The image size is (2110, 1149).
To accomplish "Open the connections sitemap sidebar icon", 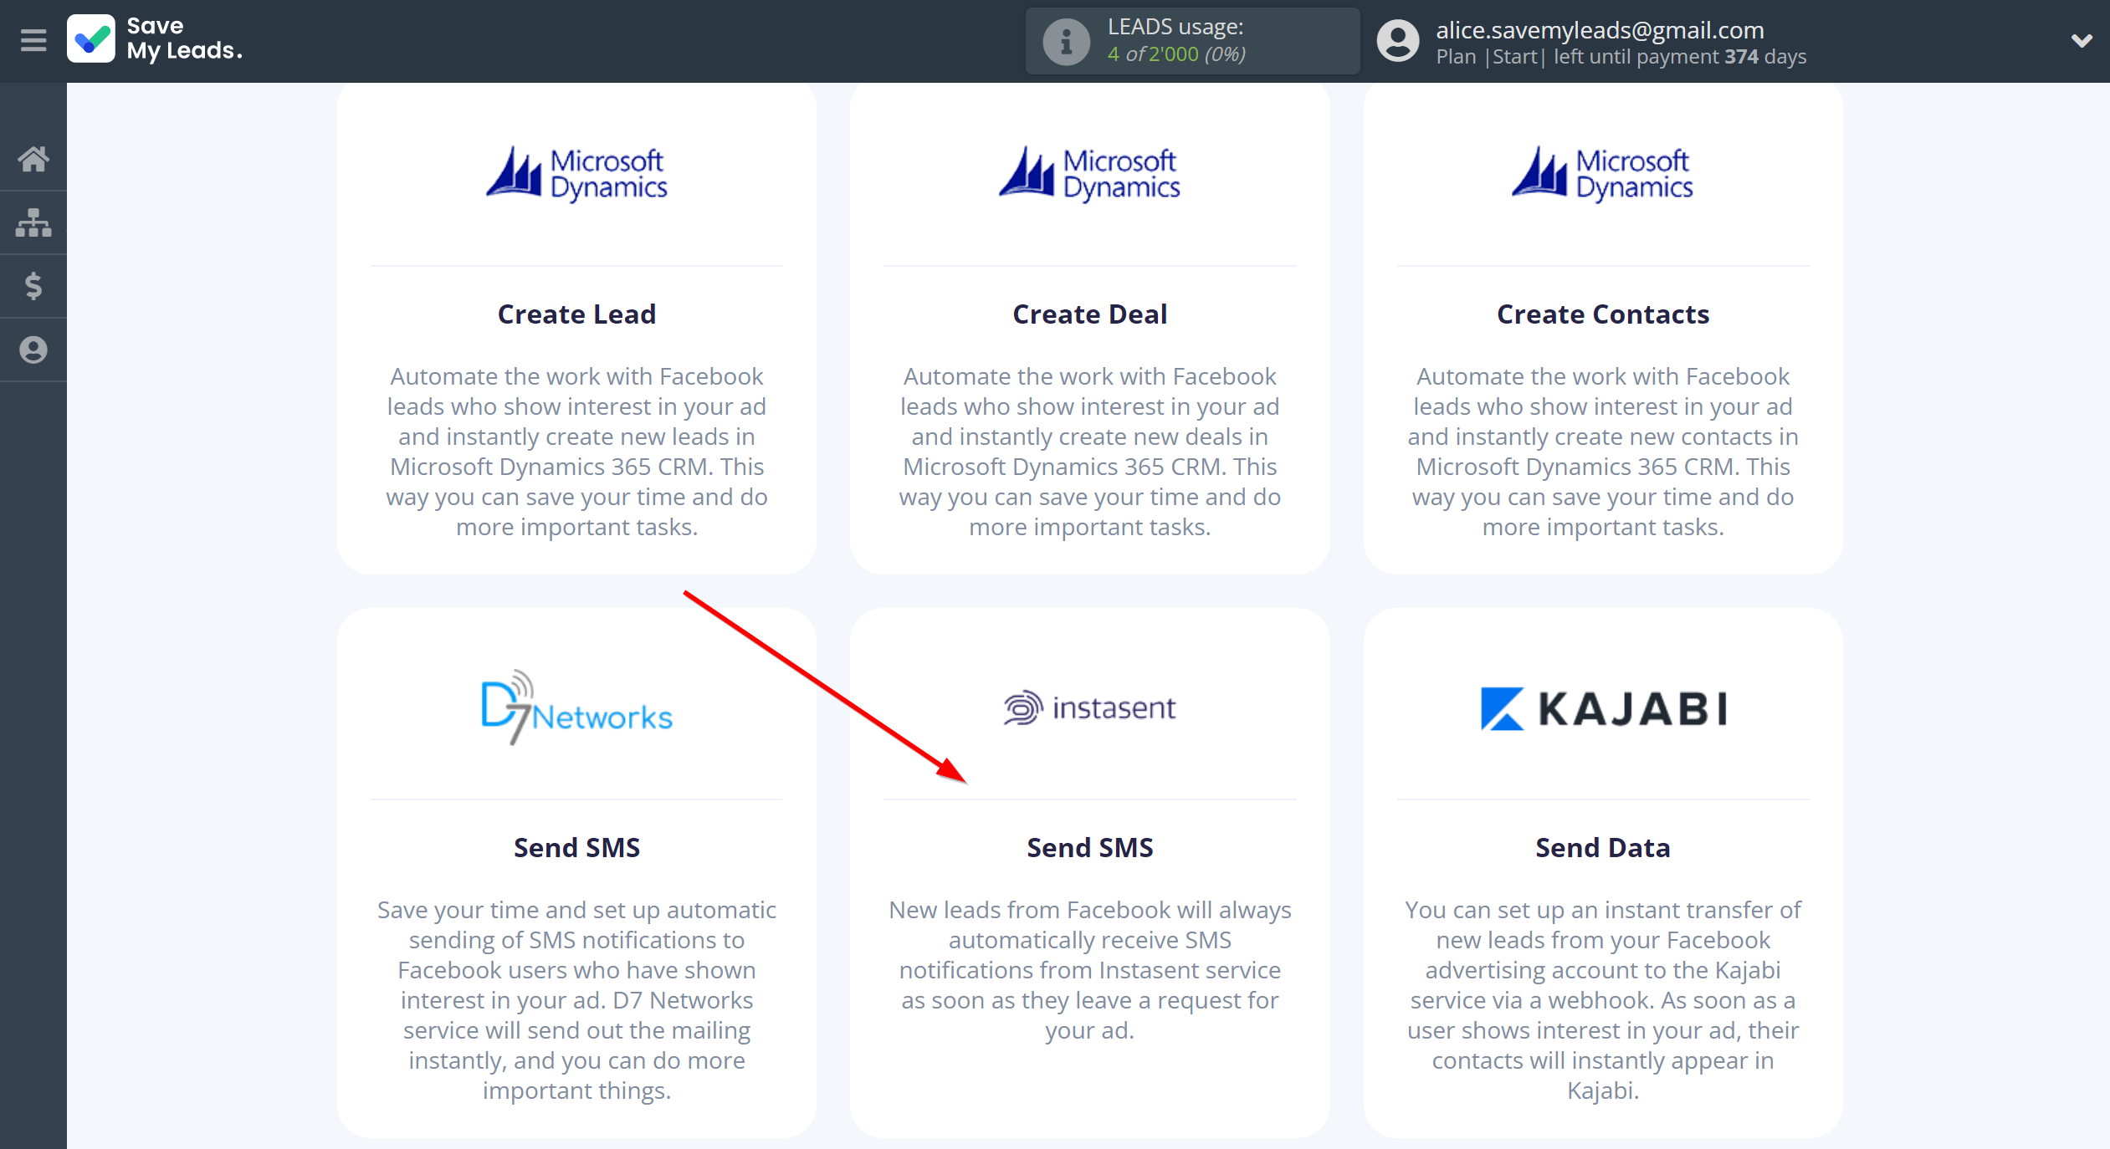I will pyautogui.click(x=33, y=222).
